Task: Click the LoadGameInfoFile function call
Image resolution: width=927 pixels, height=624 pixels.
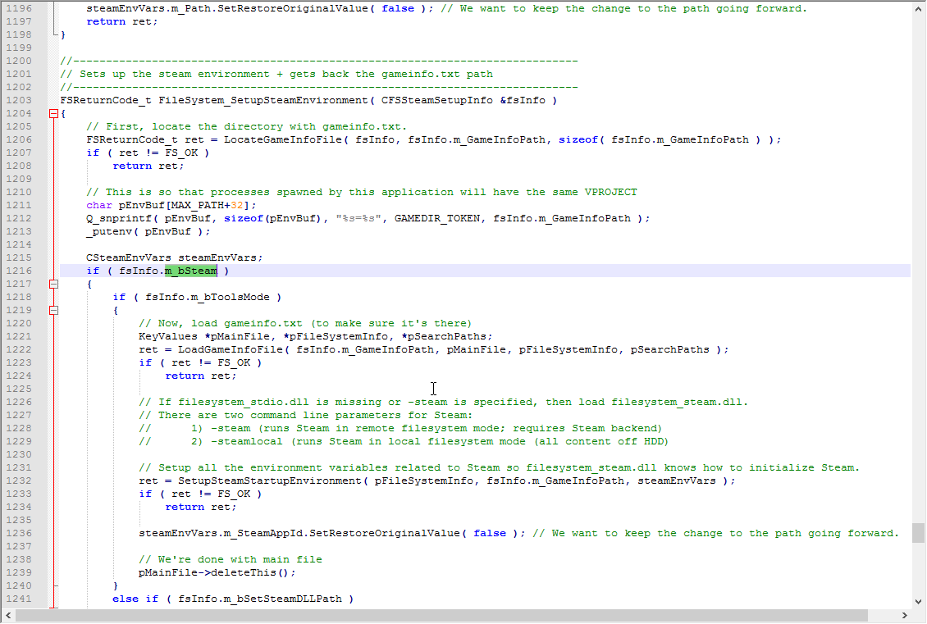Action: (231, 350)
